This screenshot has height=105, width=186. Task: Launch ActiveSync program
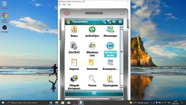92,29
